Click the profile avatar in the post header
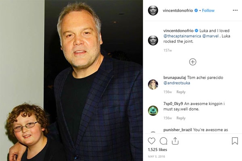 153,10
